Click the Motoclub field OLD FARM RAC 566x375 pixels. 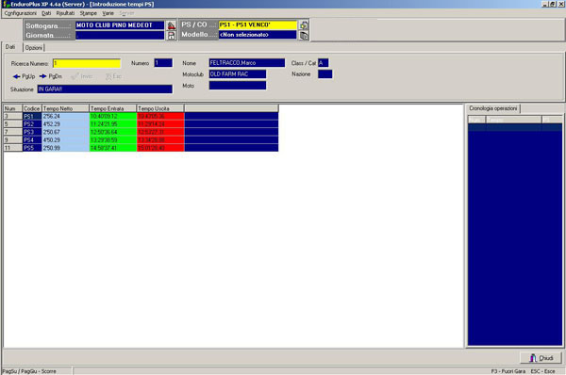[238, 74]
